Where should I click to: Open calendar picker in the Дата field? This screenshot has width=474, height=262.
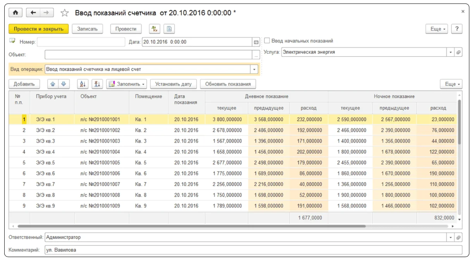(256, 42)
